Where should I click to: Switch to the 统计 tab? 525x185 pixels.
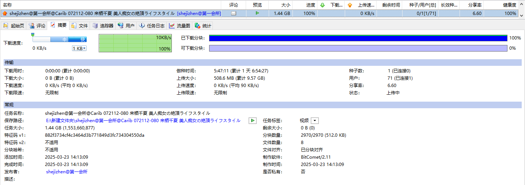[x=203, y=26]
